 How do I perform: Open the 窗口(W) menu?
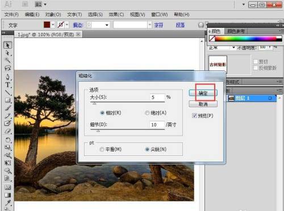tap(160, 15)
